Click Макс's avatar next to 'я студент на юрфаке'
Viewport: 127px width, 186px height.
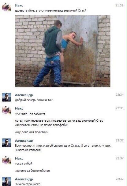(x=6, y=111)
